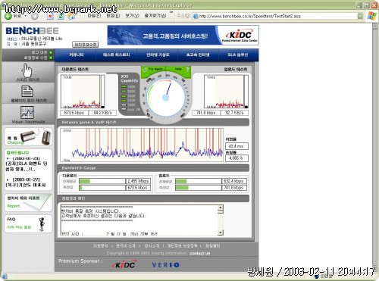Click the page vertical scrollbar up arrow
This screenshot has width=379, height=281.
tap(374, 26)
